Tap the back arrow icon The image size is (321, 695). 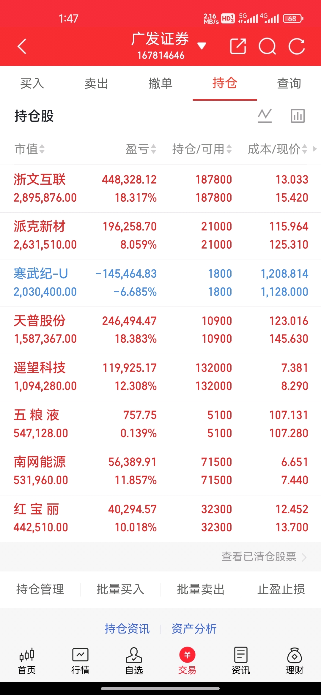point(22,46)
